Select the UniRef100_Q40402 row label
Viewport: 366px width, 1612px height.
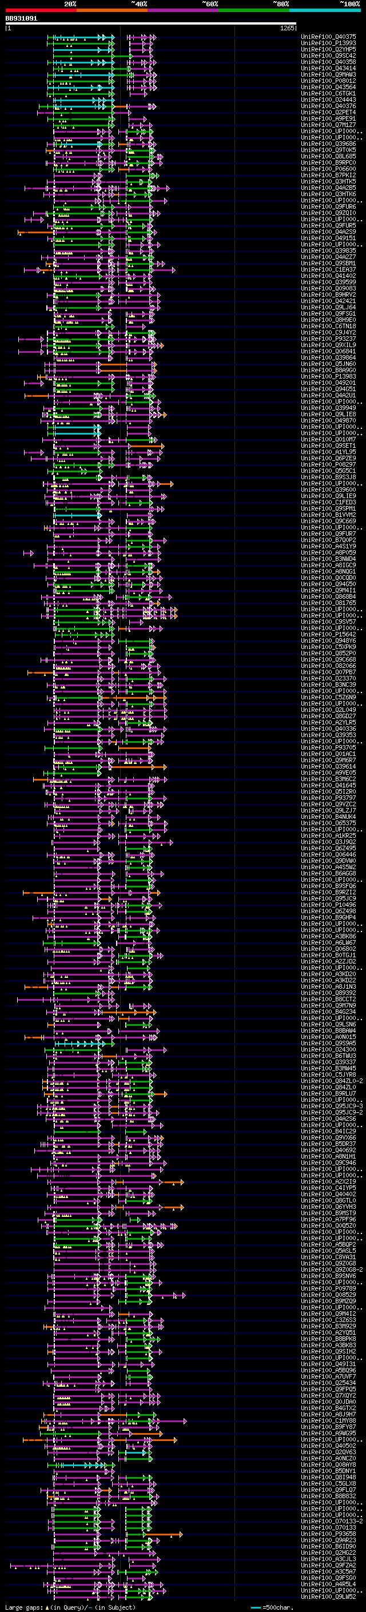328,1194
